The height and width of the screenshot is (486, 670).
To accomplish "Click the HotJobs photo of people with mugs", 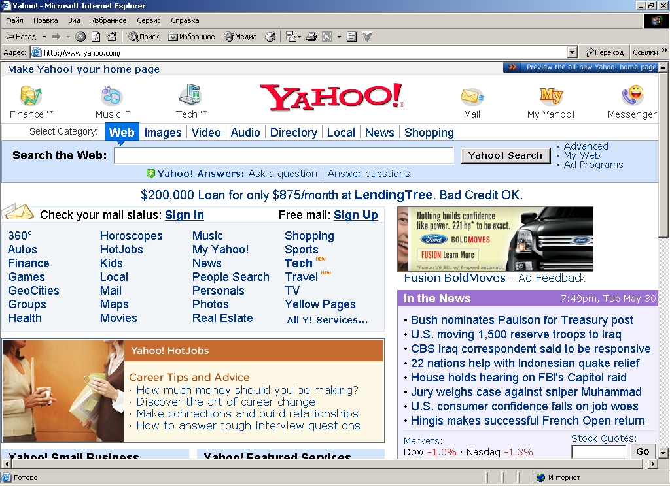I will pos(63,391).
